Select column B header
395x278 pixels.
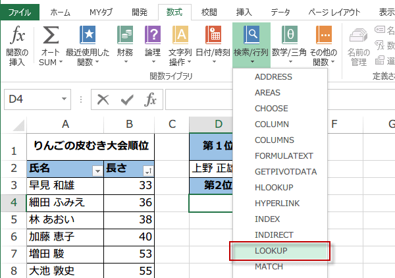click(x=129, y=125)
